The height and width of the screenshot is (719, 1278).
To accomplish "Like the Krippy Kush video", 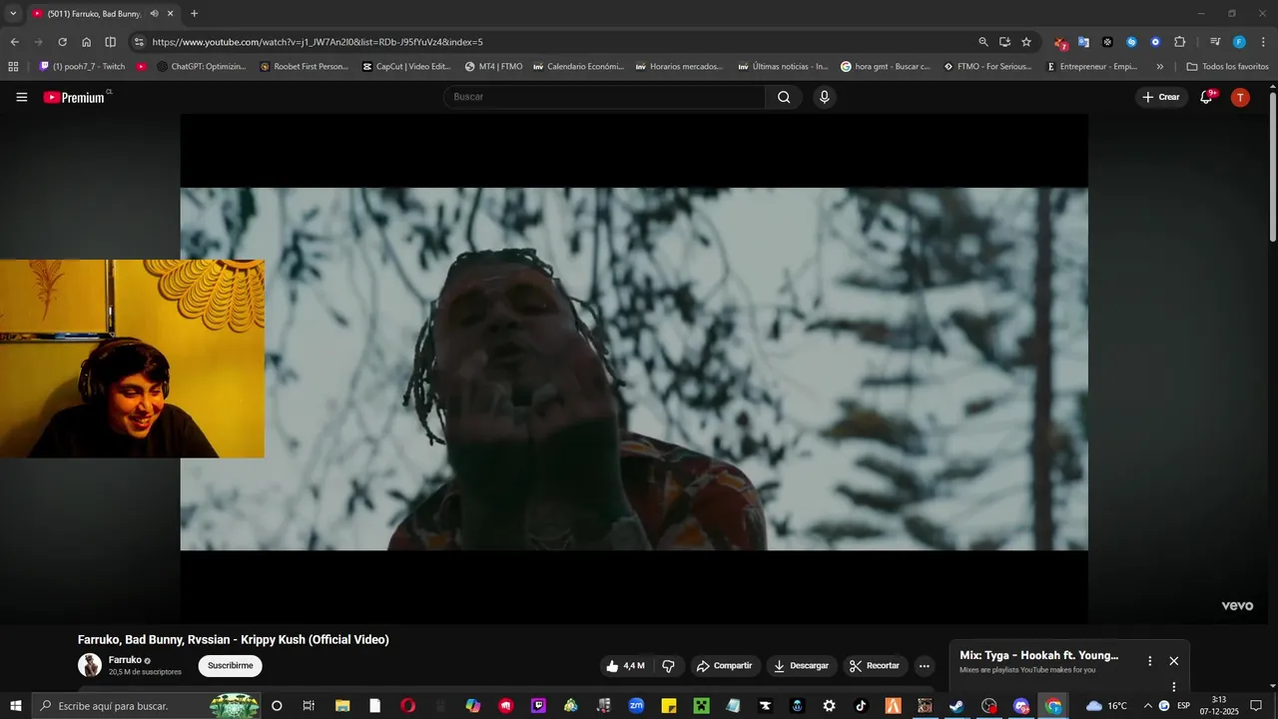I will point(626,666).
